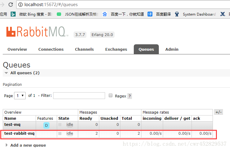Open the test-mq queue link

pos(12,124)
